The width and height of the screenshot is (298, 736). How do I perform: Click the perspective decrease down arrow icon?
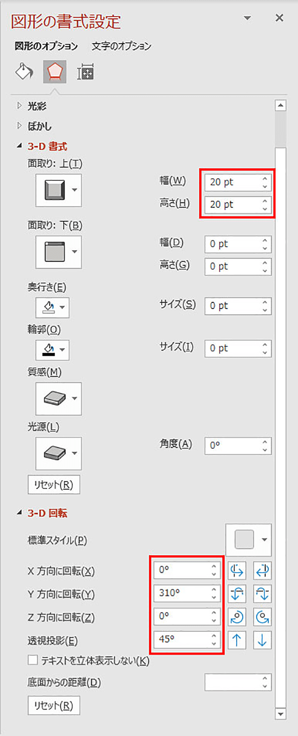262,640
